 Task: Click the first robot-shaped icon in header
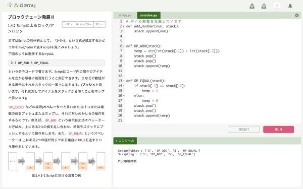252,6
